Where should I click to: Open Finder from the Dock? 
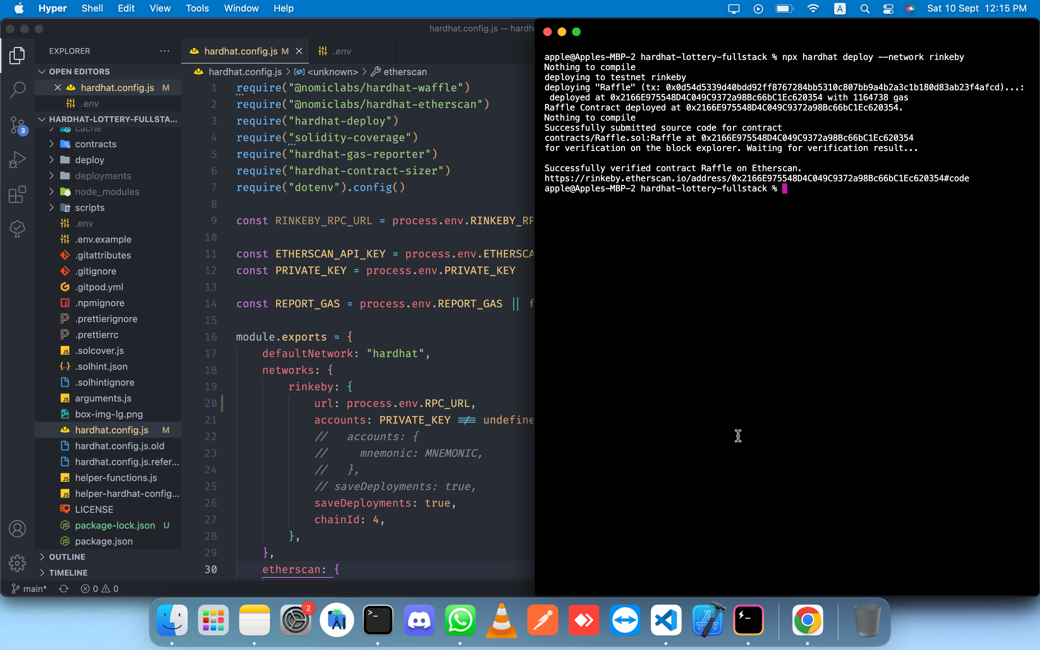172,620
